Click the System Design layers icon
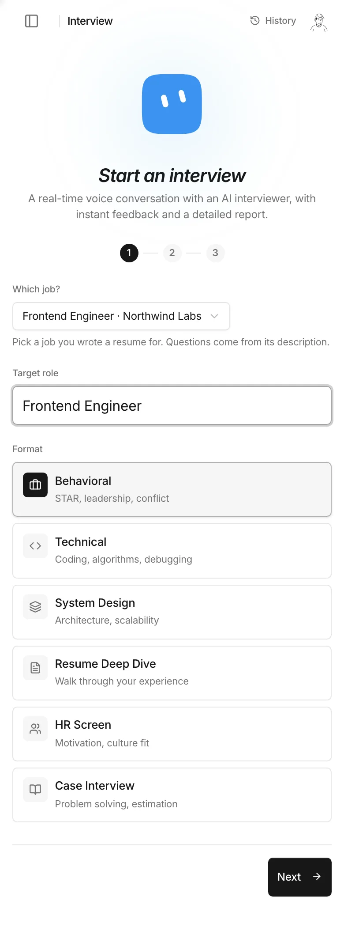This screenshot has height=946, width=344. click(35, 607)
